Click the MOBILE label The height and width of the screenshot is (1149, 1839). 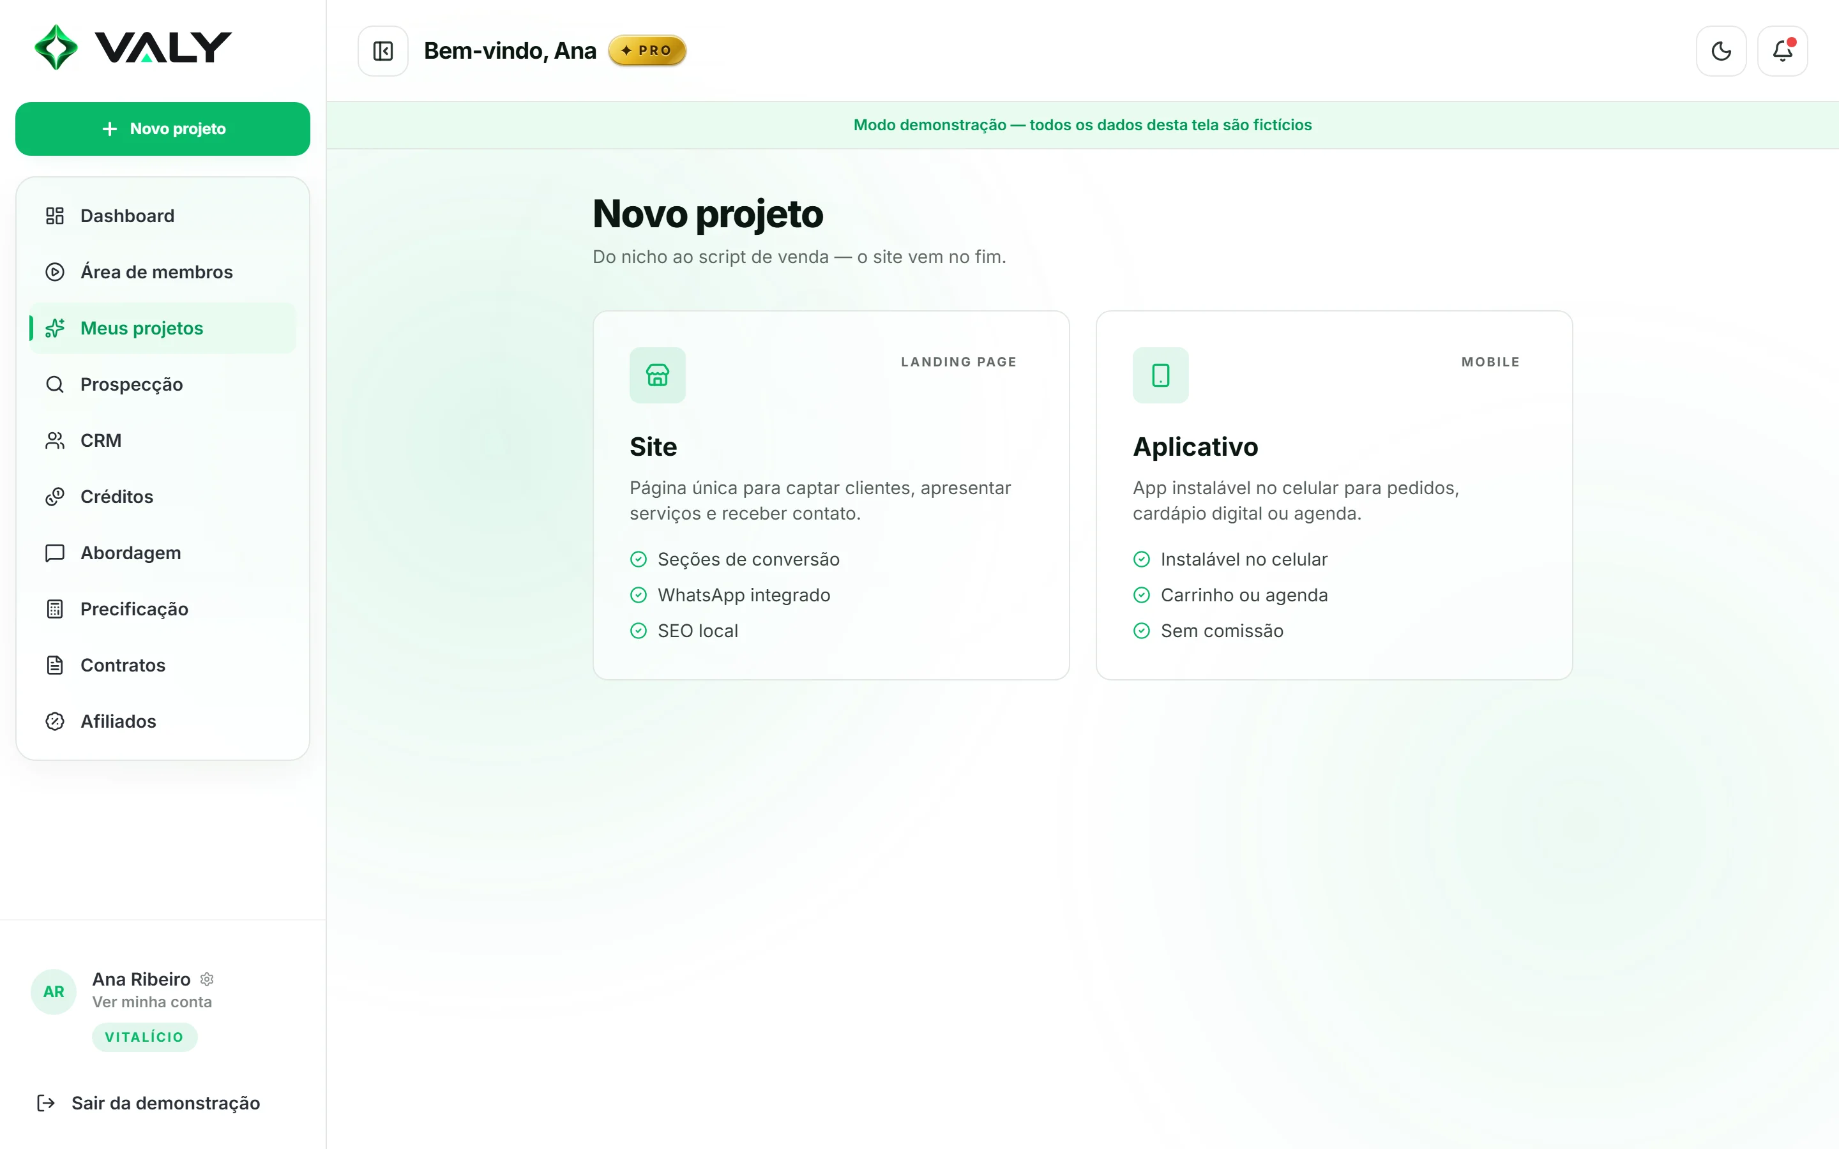point(1490,362)
